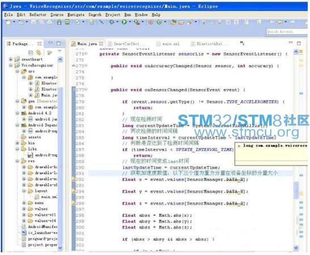This screenshot has height=255, width=310.
Task: Collapse the Android 4.2 library node
Action: 17,113
